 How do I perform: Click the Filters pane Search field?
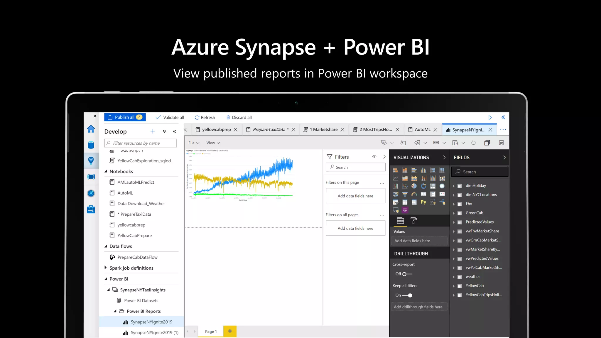click(356, 167)
